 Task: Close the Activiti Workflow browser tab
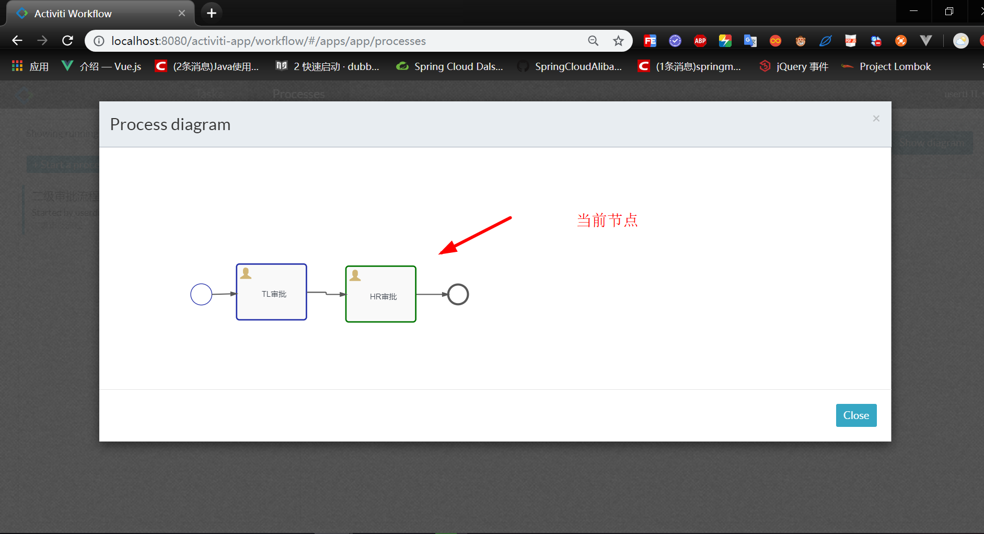[182, 13]
